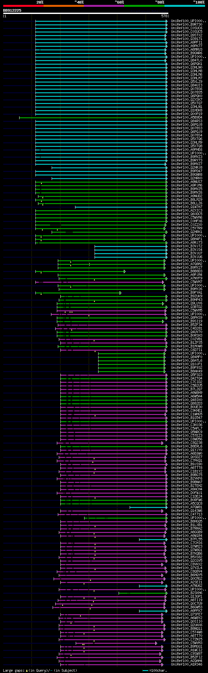Click the green ~80% identity legend segment

144,6
